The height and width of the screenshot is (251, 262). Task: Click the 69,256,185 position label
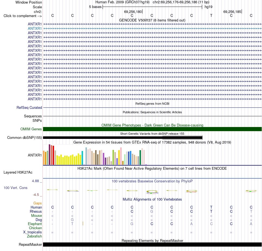tap(232, 12)
